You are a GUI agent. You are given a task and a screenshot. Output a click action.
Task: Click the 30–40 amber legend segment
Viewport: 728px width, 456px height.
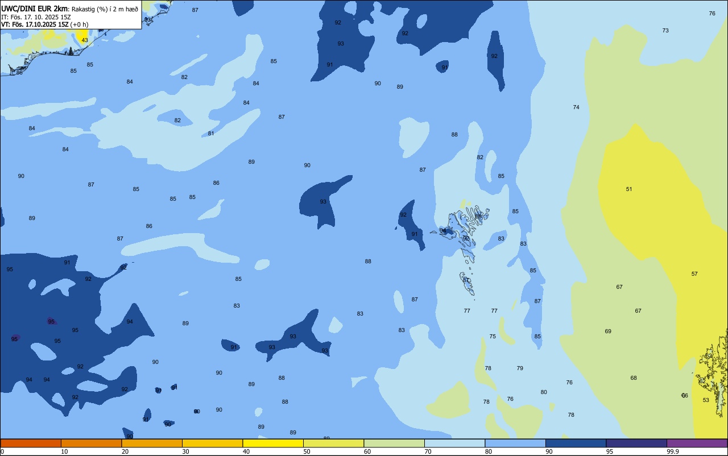tap(212, 443)
